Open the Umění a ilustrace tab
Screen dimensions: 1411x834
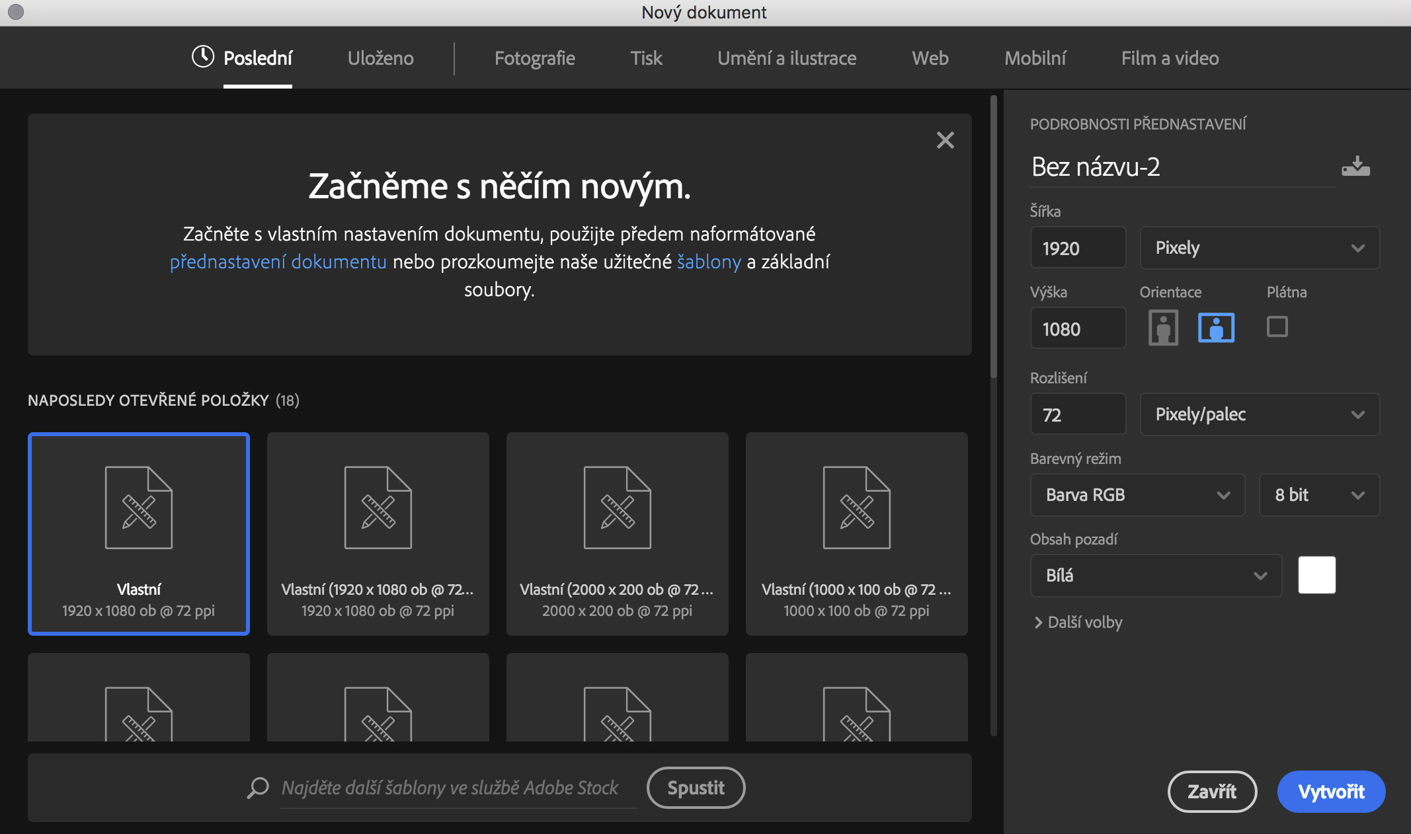787,58
